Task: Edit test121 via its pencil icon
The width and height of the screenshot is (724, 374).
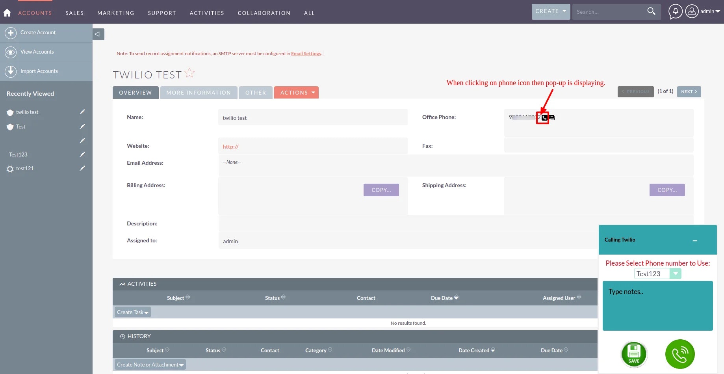Action: 82,168
